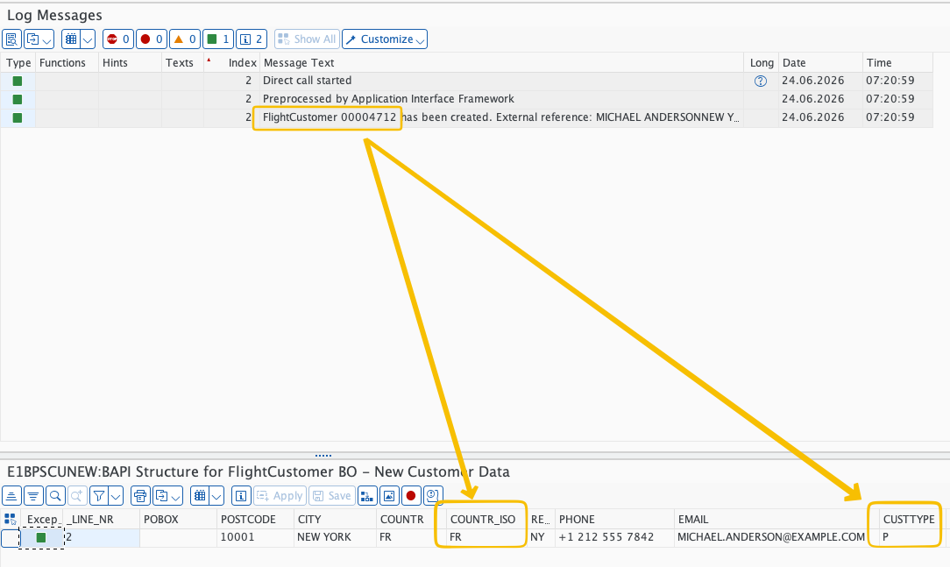Click the Sort Ascending icon in data toolbar
Image resolution: width=950 pixels, height=567 pixels.
[11, 495]
